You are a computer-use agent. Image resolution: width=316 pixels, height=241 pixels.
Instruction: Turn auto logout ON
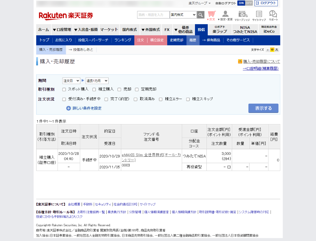click(241, 3)
